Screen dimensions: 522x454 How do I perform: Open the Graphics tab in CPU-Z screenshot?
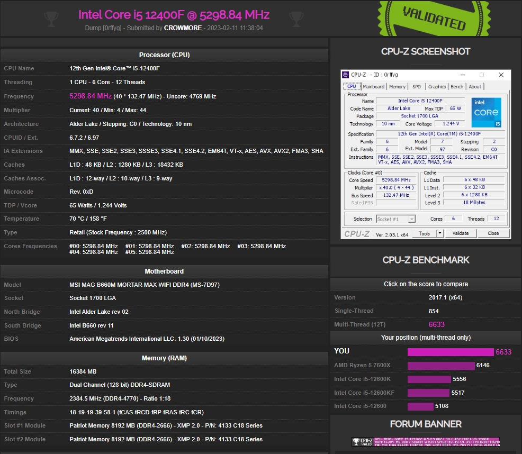[x=437, y=87]
